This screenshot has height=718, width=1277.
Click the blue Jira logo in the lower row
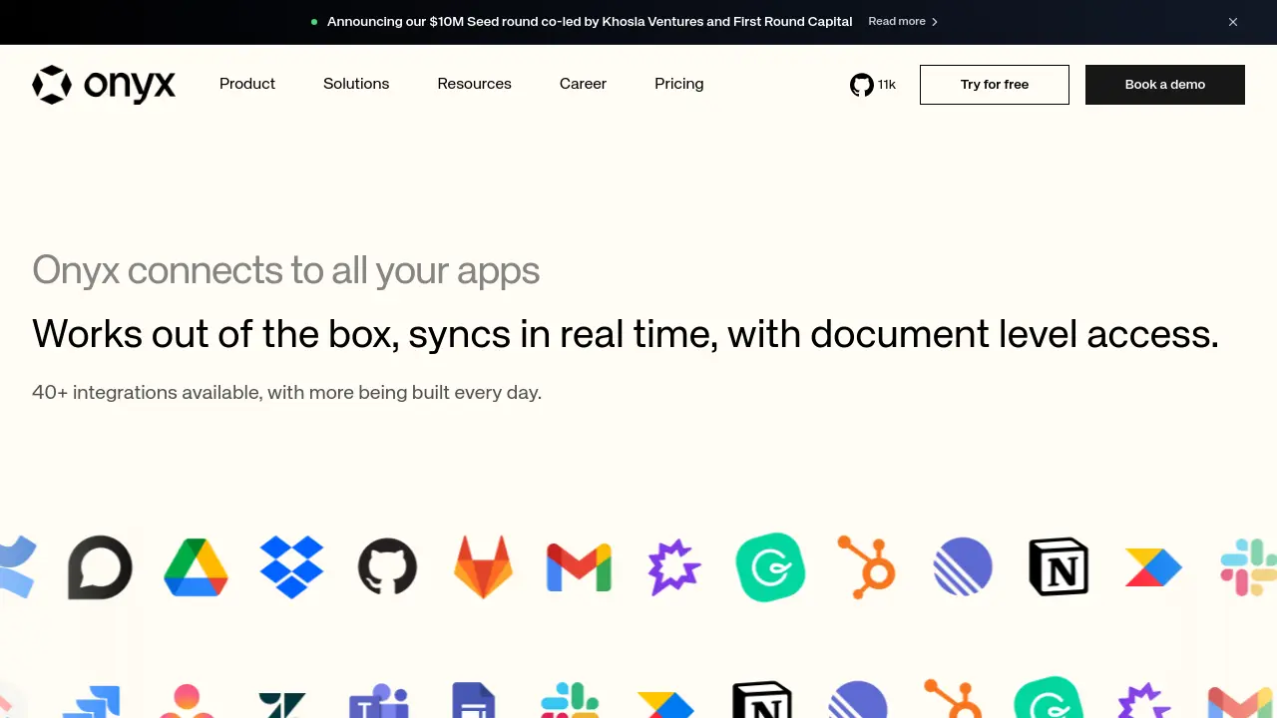coord(91,702)
